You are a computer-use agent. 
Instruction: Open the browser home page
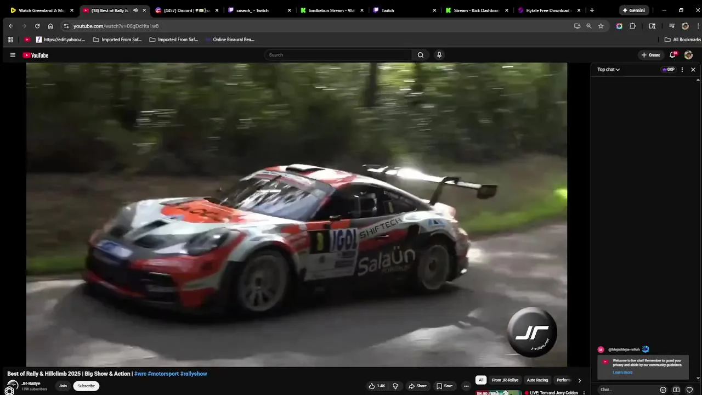pos(50,26)
